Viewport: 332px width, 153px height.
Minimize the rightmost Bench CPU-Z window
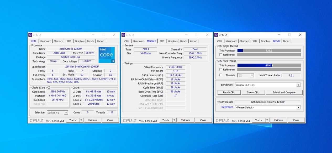point(279,35)
